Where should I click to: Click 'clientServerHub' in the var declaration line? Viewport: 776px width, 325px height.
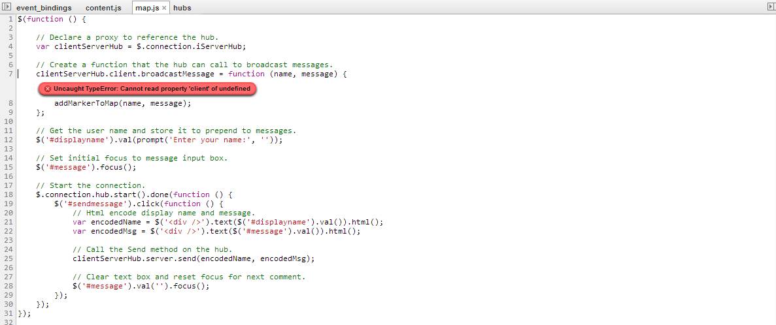(88, 46)
